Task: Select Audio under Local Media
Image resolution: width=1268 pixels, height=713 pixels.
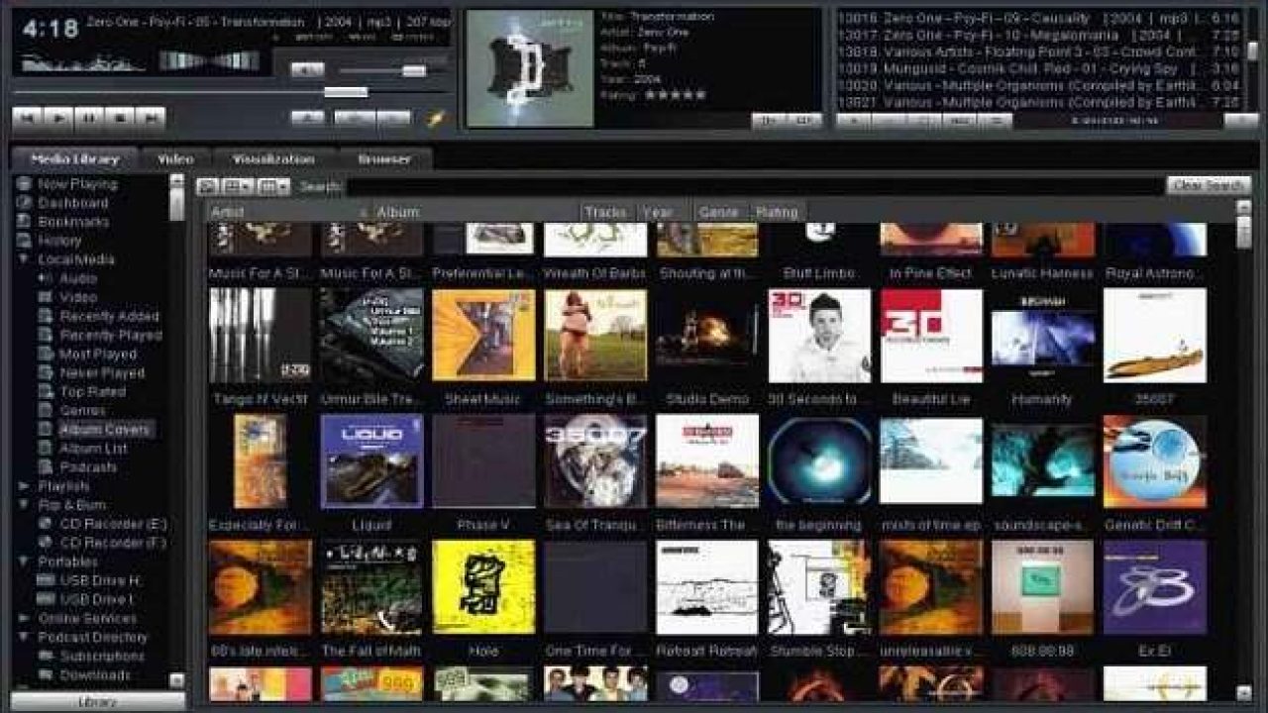Action: 78,278
